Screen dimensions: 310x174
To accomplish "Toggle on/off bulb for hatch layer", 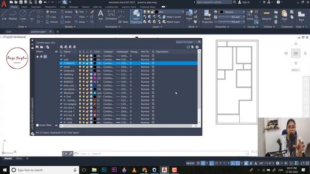I will [x=80, y=67].
